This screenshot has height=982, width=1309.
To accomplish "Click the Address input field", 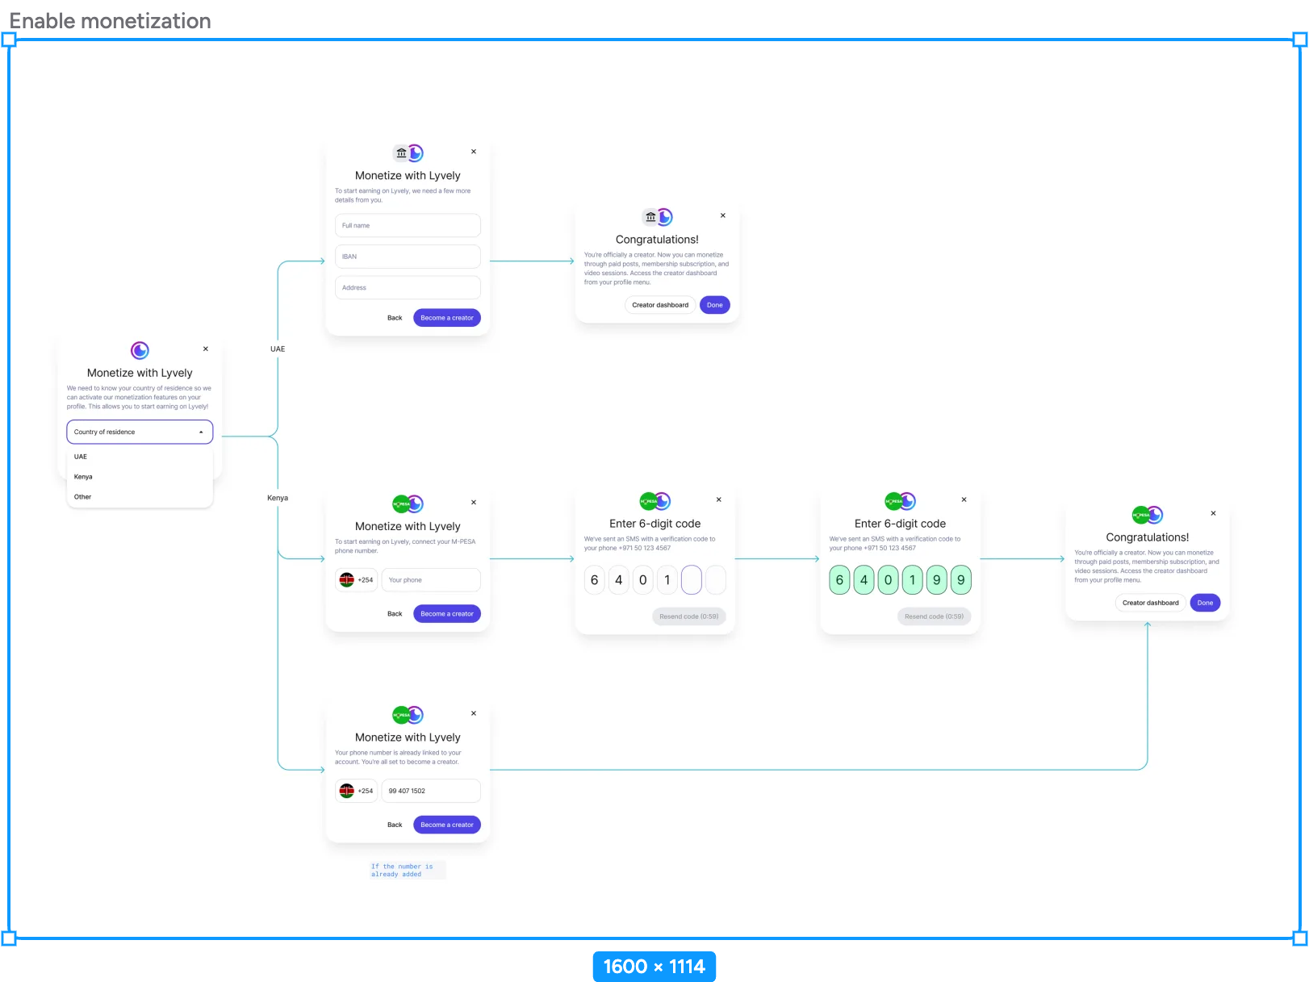I will (x=408, y=287).
